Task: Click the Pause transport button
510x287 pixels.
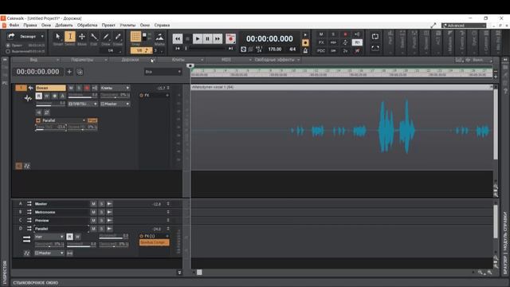Action: coord(207,39)
